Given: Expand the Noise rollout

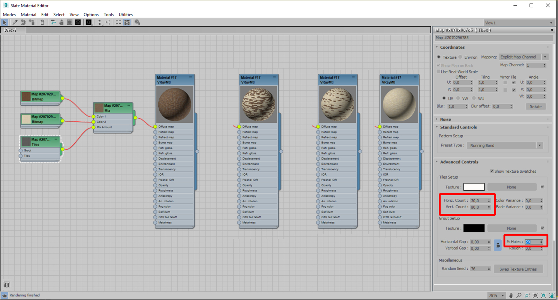Looking at the screenshot, I should click(x=436, y=119).
